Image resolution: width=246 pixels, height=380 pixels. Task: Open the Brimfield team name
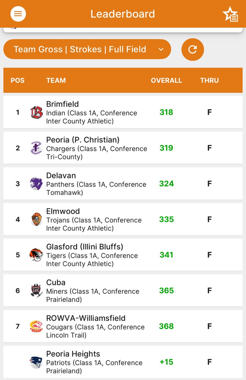tap(62, 104)
